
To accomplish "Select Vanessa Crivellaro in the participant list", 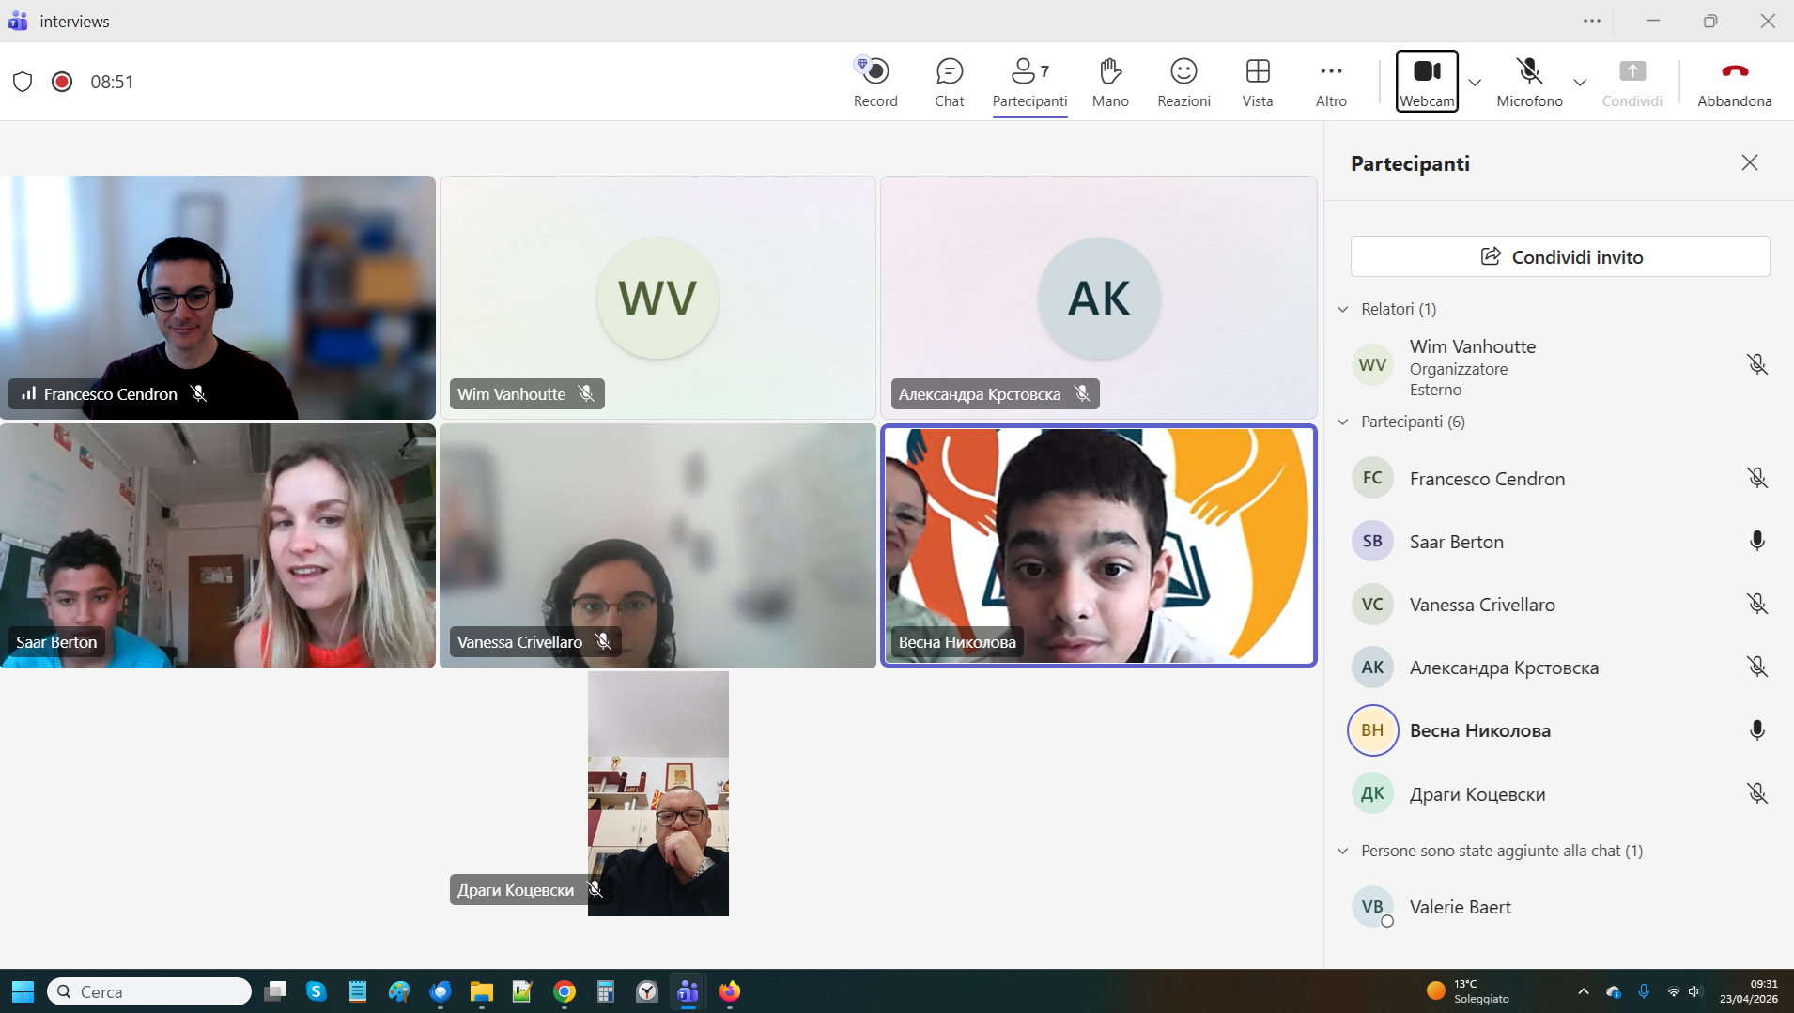I will pos(1560,605).
